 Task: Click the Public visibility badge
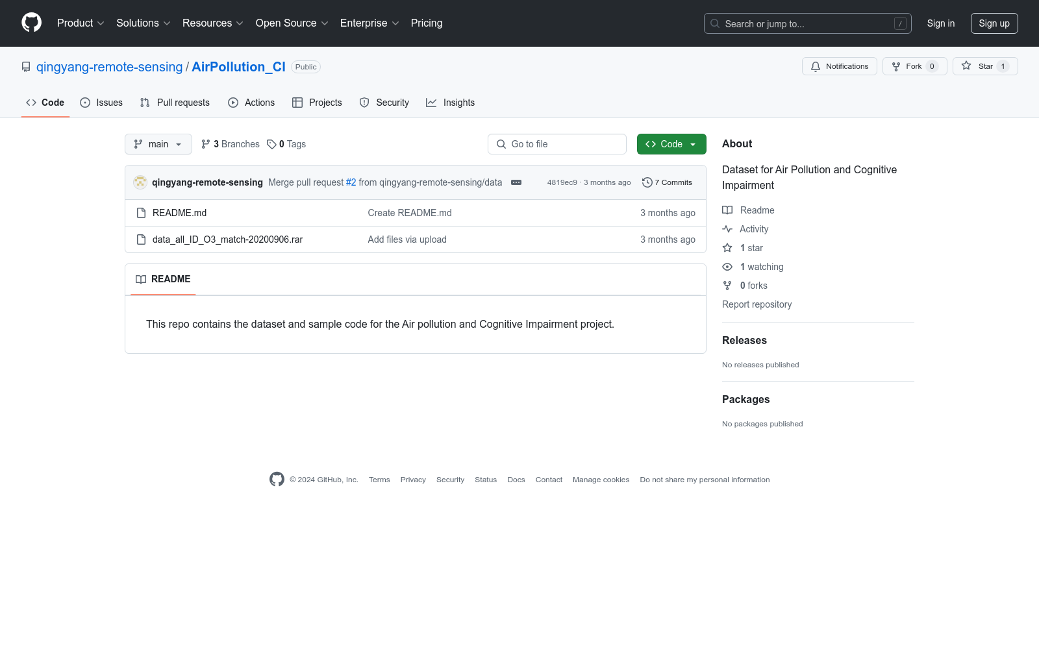[x=306, y=67]
